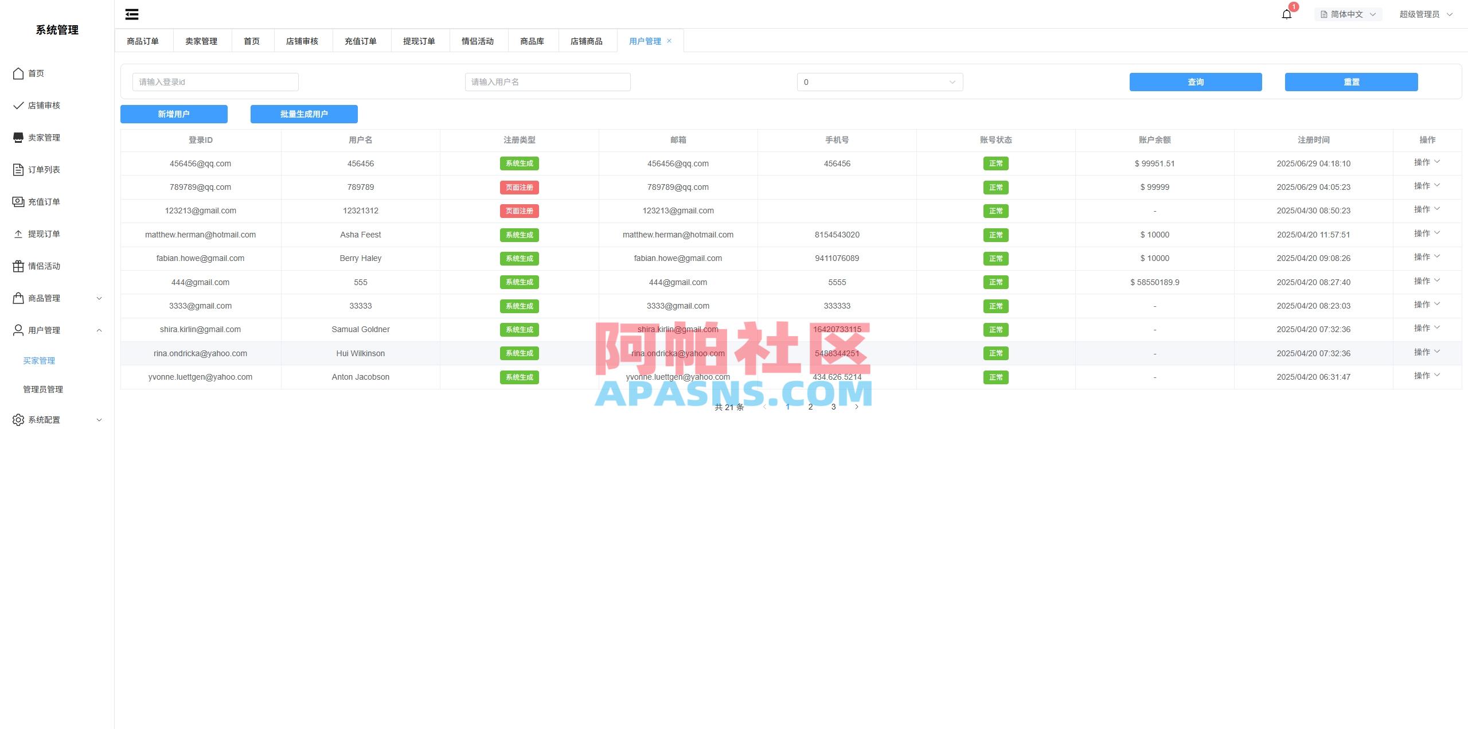Click the 新增用户 button

pyautogui.click(x=174, y=114)
